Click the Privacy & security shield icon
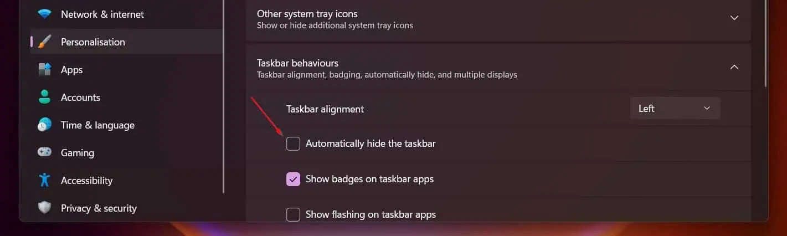This screenshot has height=236, width=787. click(45, 208)
